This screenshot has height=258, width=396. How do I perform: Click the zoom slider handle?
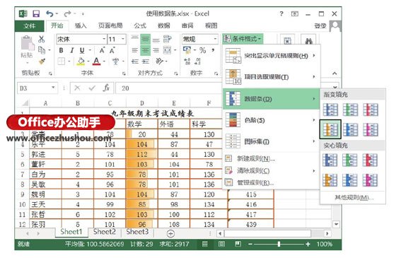click(279, 244)
